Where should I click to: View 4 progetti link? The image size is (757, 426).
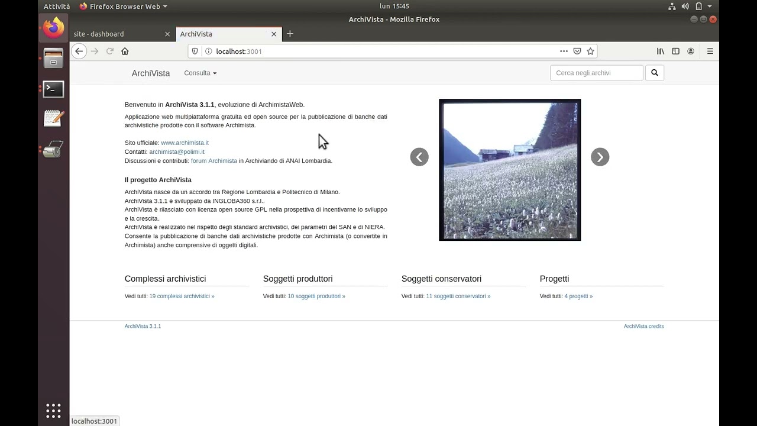[x=578, y=296]
